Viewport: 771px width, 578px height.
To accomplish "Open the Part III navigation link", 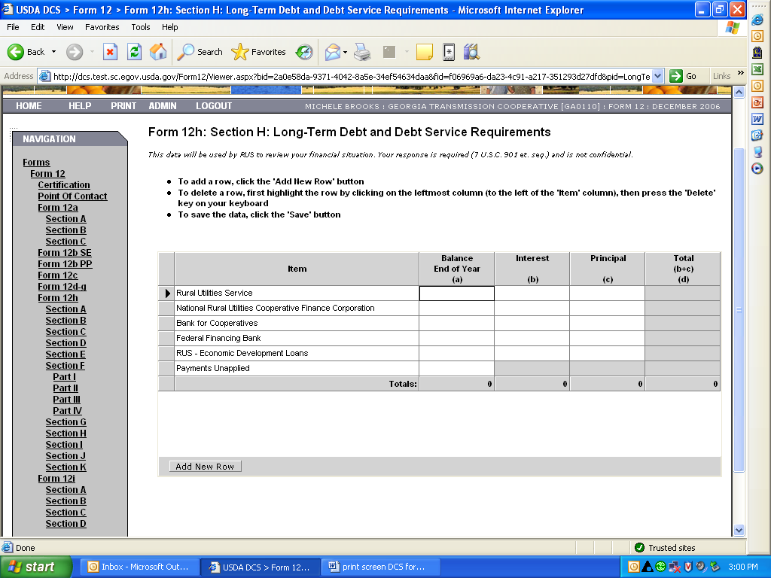I will pos(66,400).
